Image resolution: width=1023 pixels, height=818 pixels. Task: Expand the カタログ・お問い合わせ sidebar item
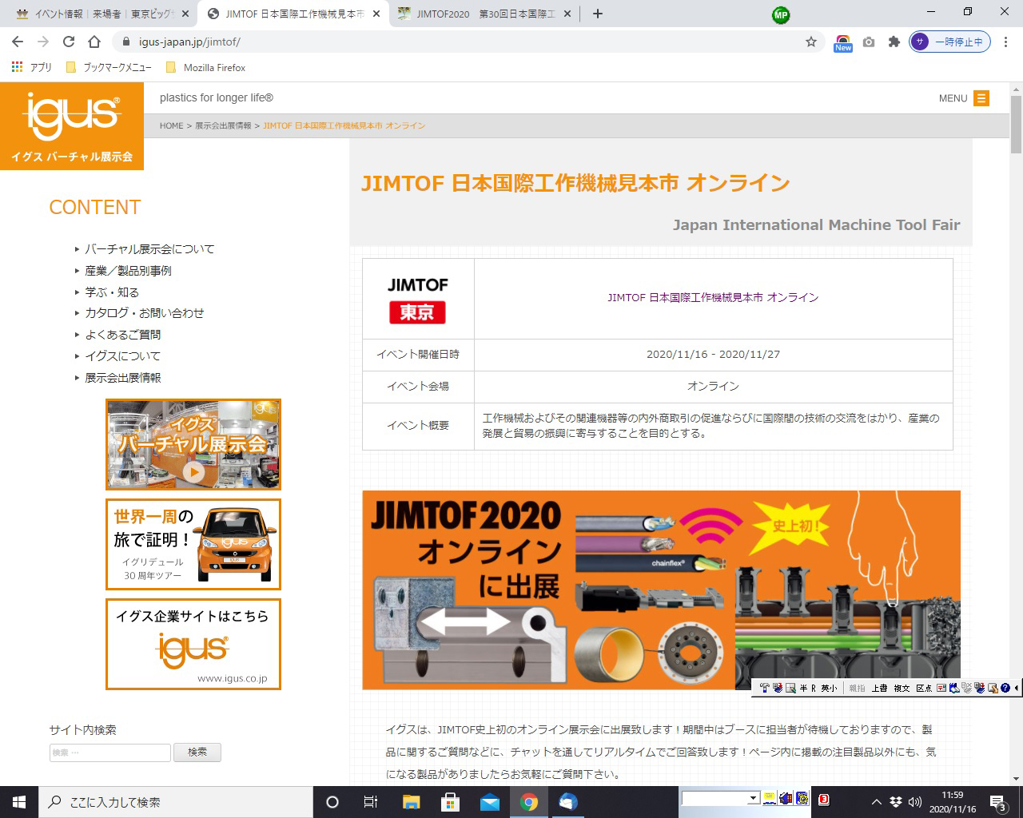[x=144, y=313]
